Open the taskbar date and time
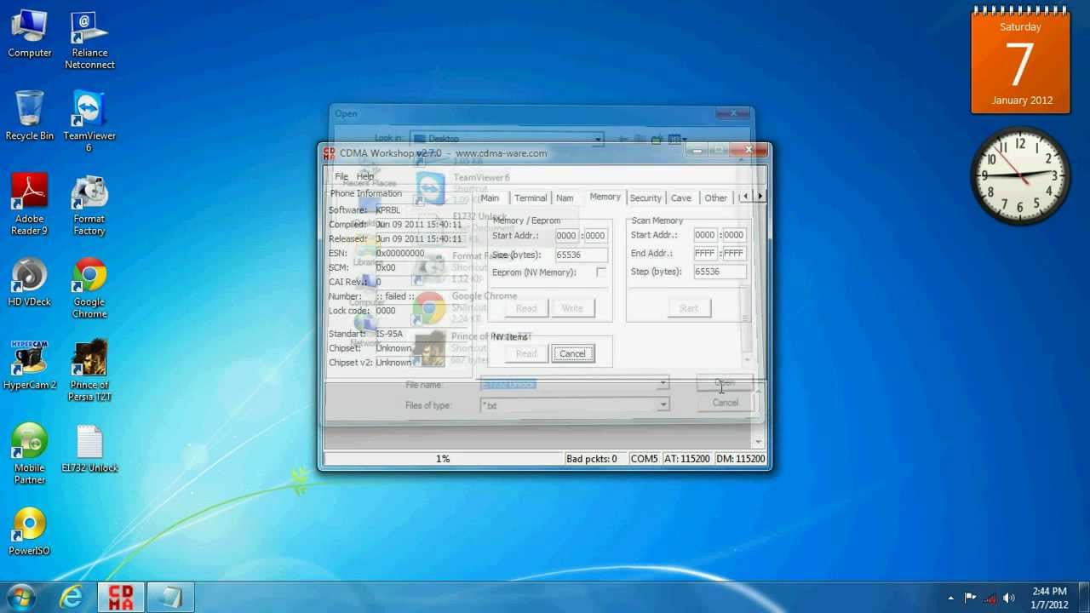The height and width of the screenshot is (613, 1090). coord(1049,598)
